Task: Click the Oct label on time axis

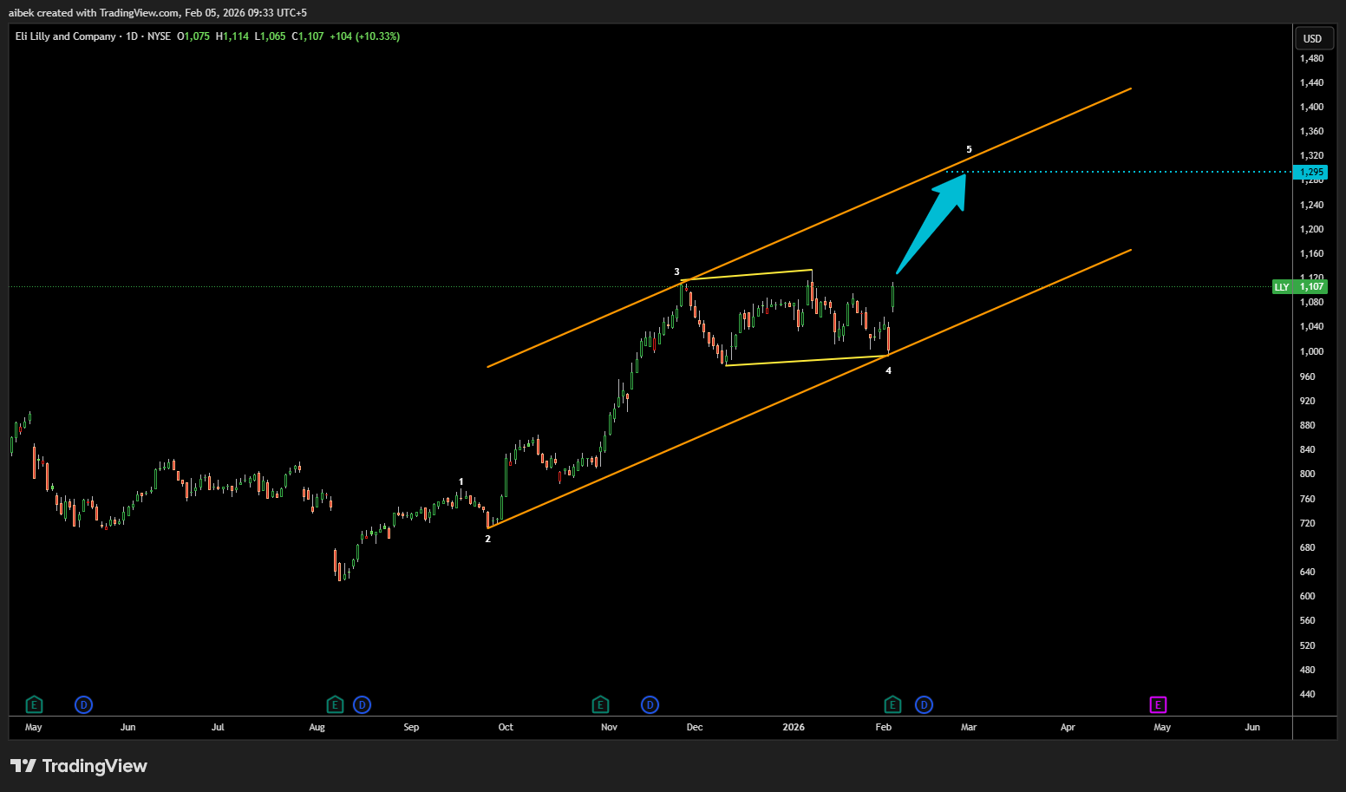Action: tap(506, 728)
